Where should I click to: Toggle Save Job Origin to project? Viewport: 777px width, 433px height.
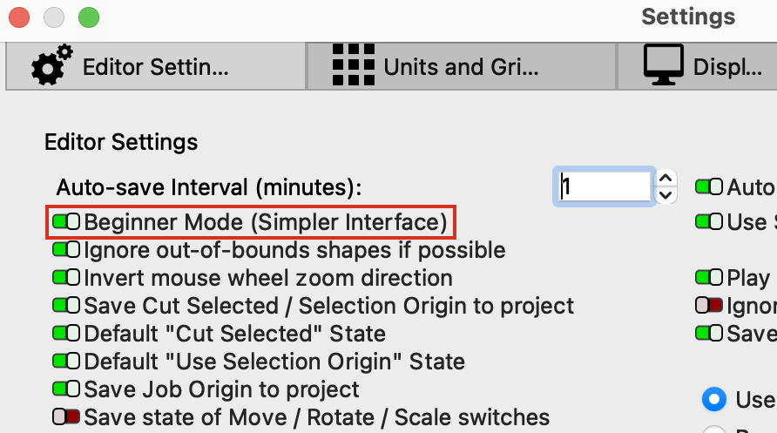[66, 389]
